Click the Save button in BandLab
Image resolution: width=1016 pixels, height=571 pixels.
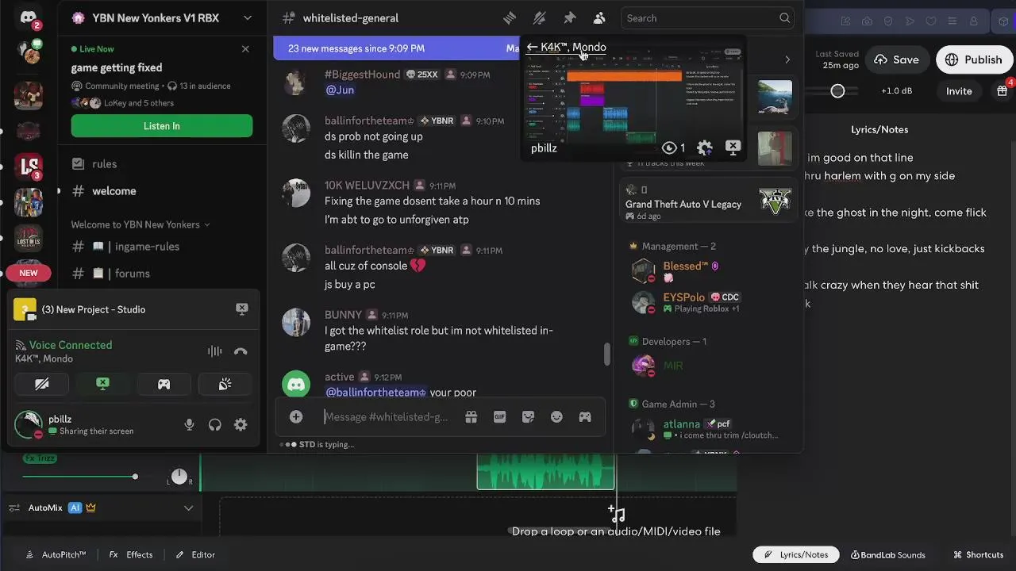click(896, 59)
